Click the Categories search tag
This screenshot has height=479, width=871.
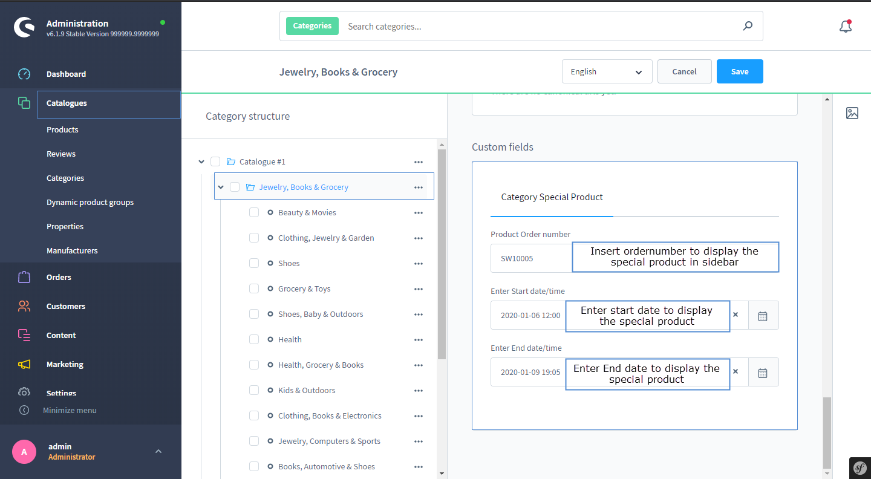coord(312,26)
